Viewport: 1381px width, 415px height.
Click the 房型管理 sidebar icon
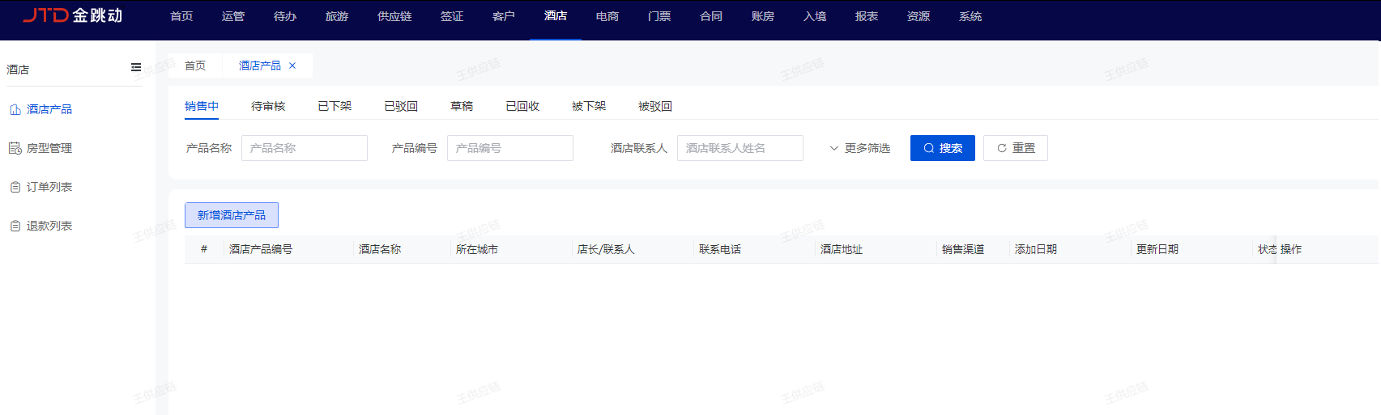[x=15, y=148]
